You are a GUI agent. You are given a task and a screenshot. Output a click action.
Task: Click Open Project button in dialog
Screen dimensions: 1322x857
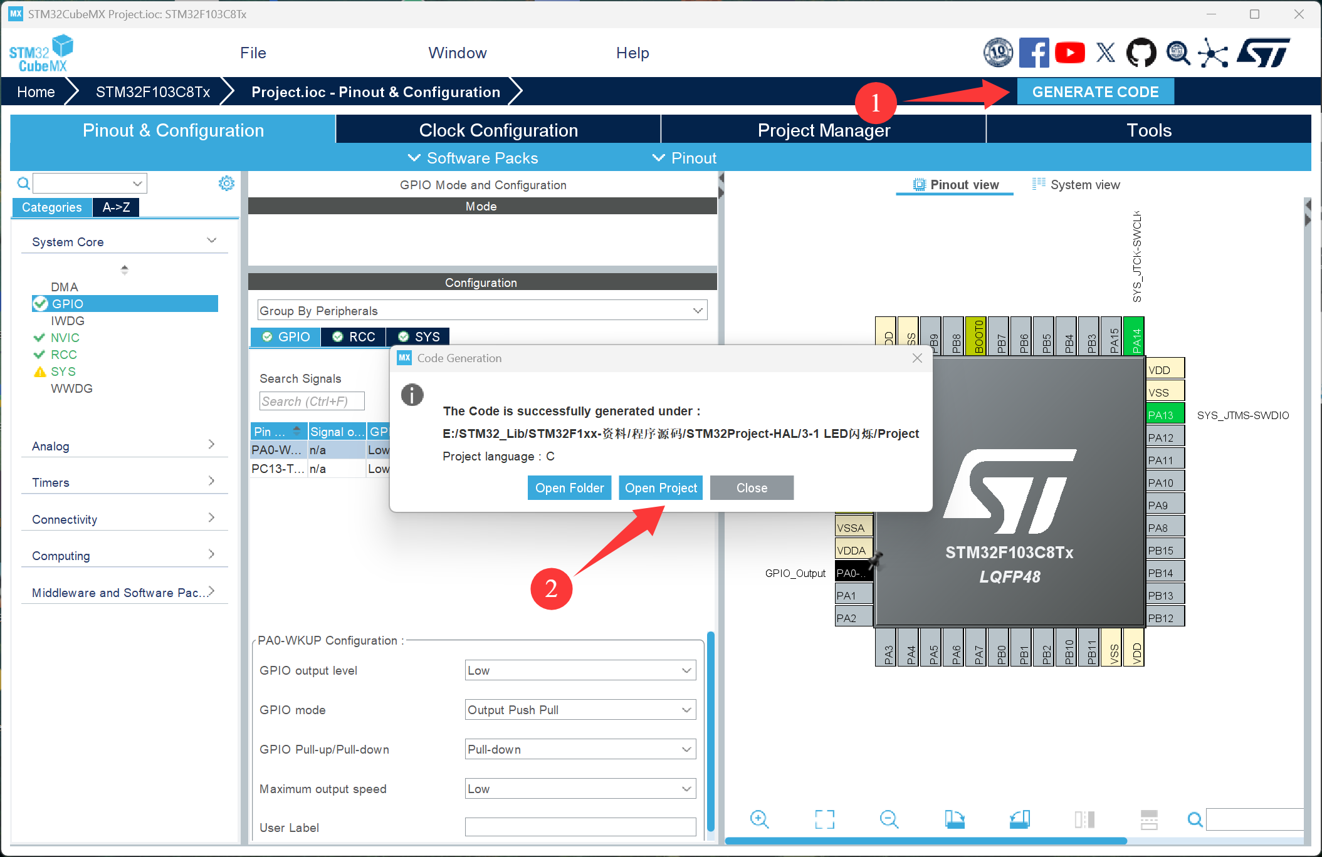pos(660,488)
